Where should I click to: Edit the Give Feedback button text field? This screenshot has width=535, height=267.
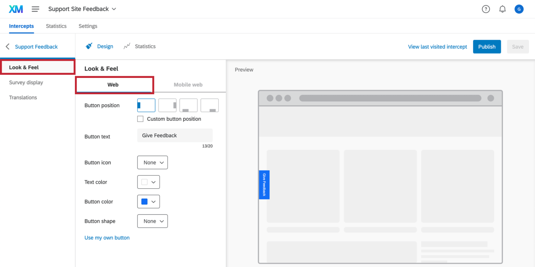click(x=175, y=135)
